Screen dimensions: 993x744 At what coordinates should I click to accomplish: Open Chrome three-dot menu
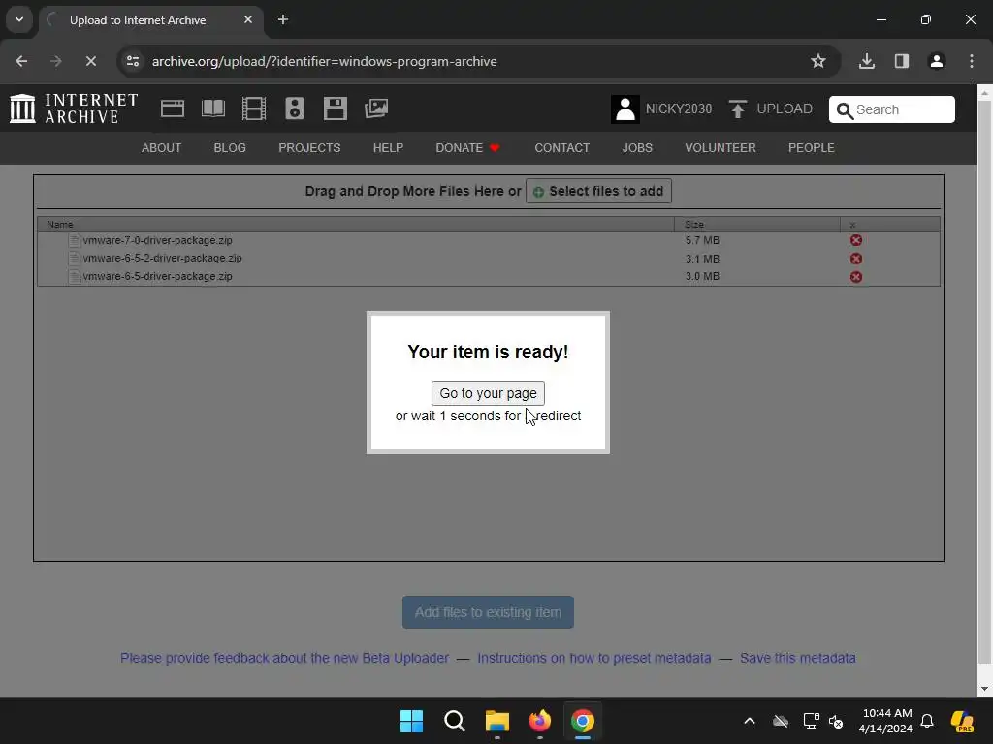972,61
